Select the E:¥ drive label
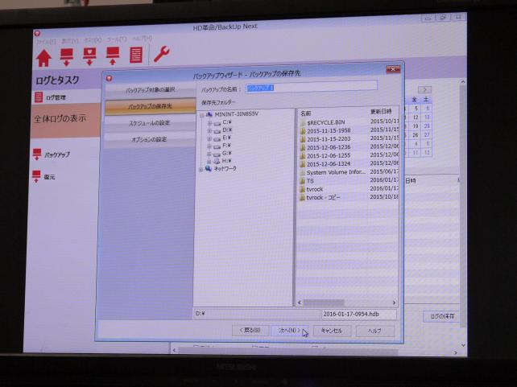 (227, 138)
